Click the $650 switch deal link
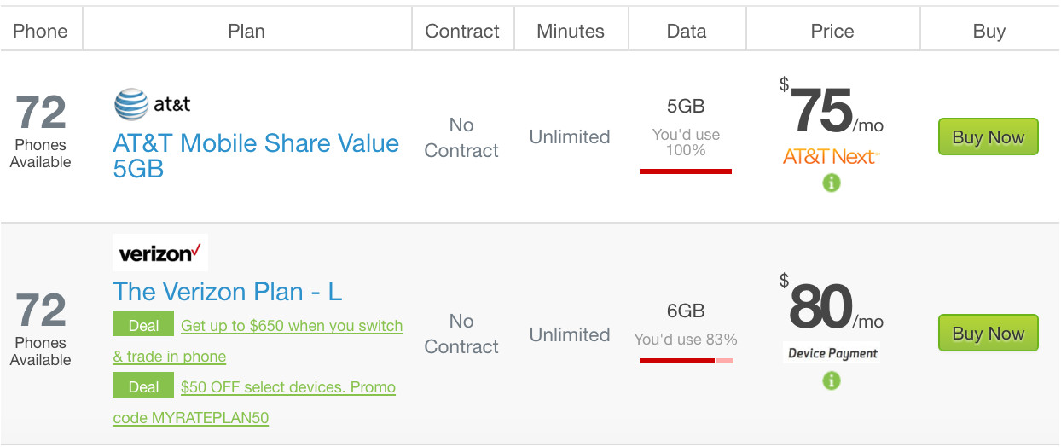This screenshot has height=447, width=1061. 292,326
